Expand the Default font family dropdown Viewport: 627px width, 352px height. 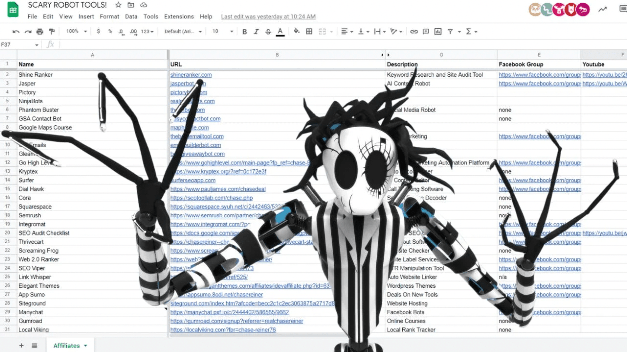pos(183,31)
